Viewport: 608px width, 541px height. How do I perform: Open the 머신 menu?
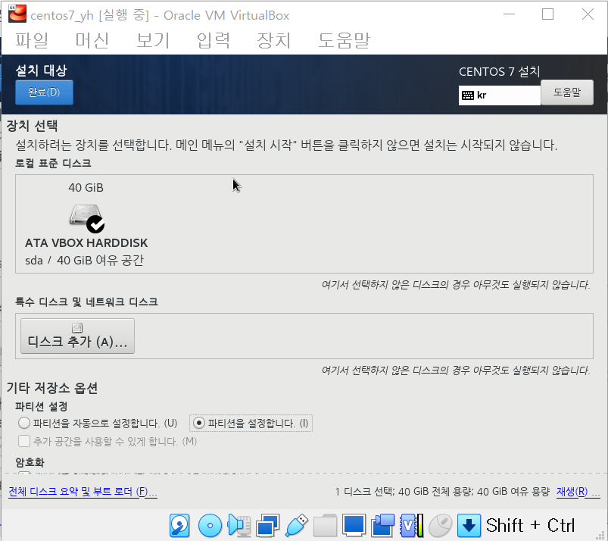pos(92,40)
